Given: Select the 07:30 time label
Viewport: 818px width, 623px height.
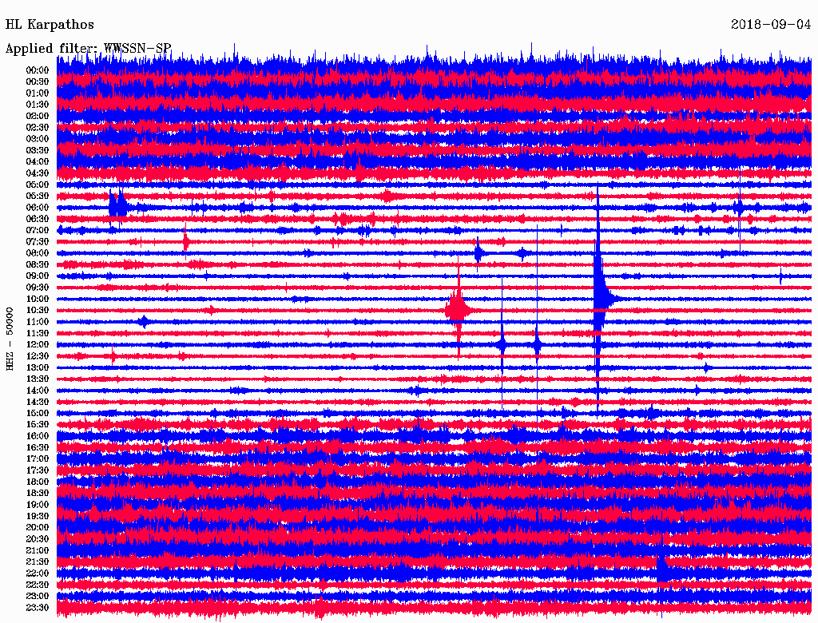Looking at the screenshot, I should pyautogui.click(x=38, y=242).
